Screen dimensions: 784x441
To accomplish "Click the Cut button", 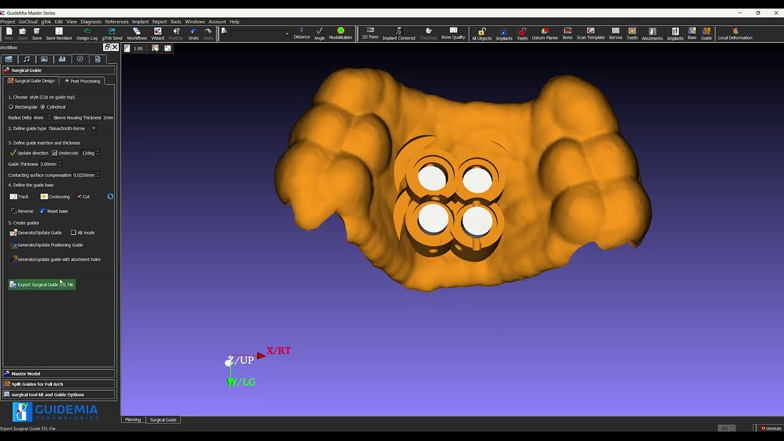I will [x=83, y=197].
